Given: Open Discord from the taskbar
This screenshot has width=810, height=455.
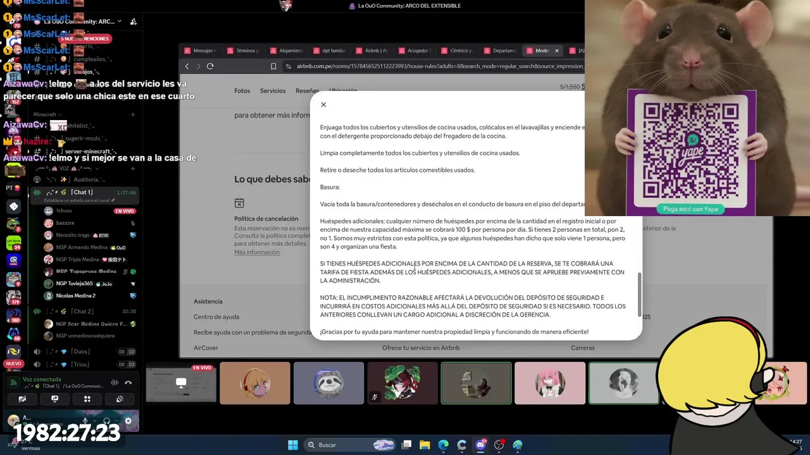Looking at the screenshot, I should 480,445.
